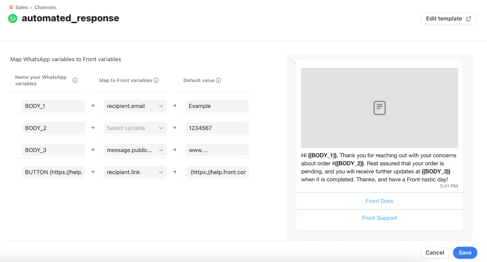Click info icon beside Name your WhatsApp variables
Viewport: 487px width, 262px height.
75,80
